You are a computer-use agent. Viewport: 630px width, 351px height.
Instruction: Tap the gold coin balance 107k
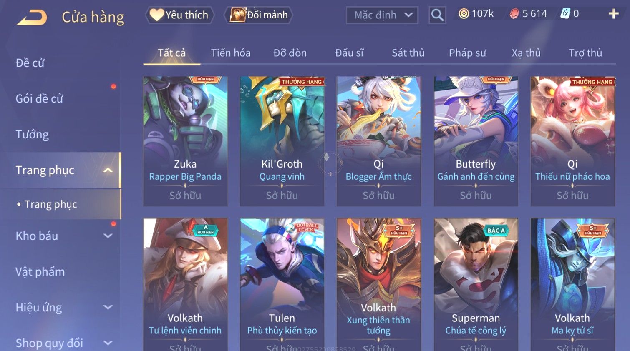[476, 14]
